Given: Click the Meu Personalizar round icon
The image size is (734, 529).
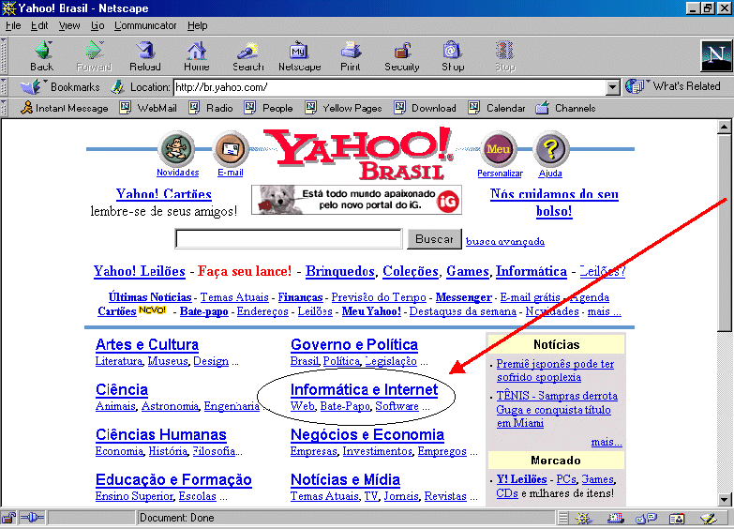Looking at the screenshot, I should tap(499, 149).
